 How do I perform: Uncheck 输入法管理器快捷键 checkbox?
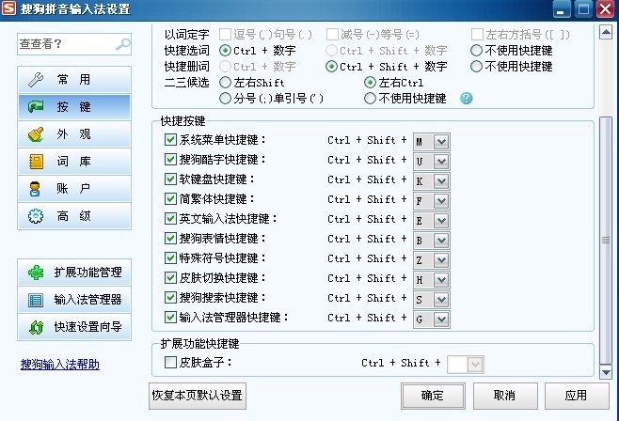[170, 317]
